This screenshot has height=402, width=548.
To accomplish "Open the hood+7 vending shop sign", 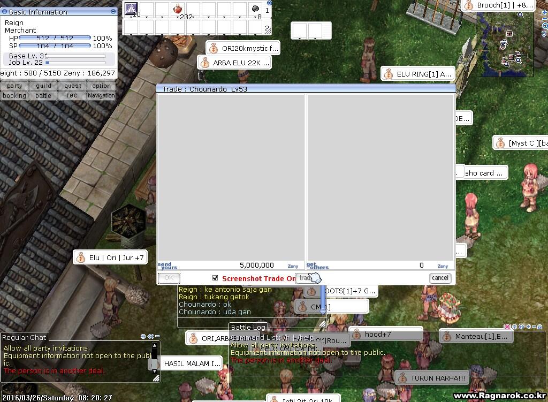I will (x=385, y=335).
